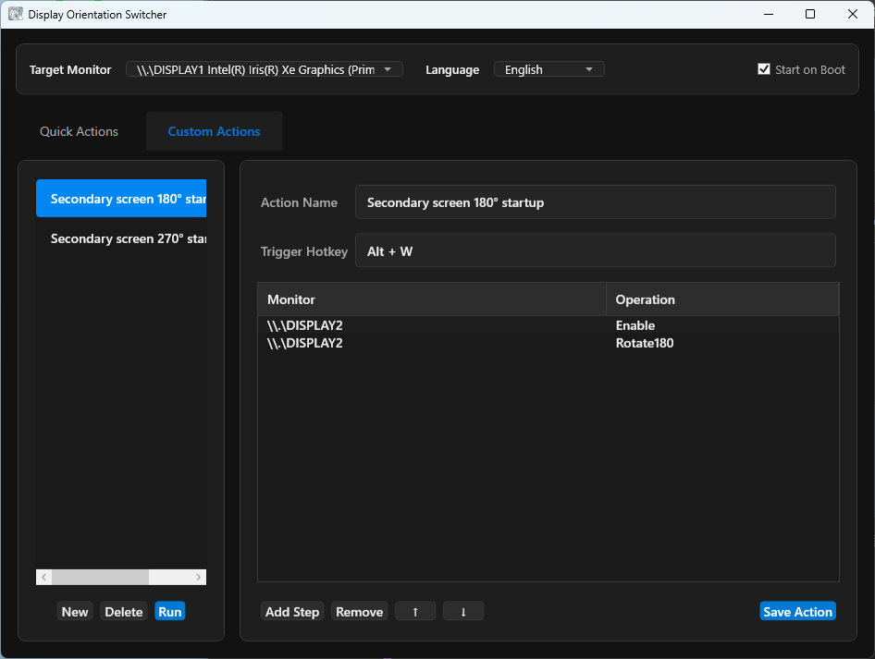Move selected step up with arrow button
The height and width of the screenshot is (659, 875).
point(415,611)
